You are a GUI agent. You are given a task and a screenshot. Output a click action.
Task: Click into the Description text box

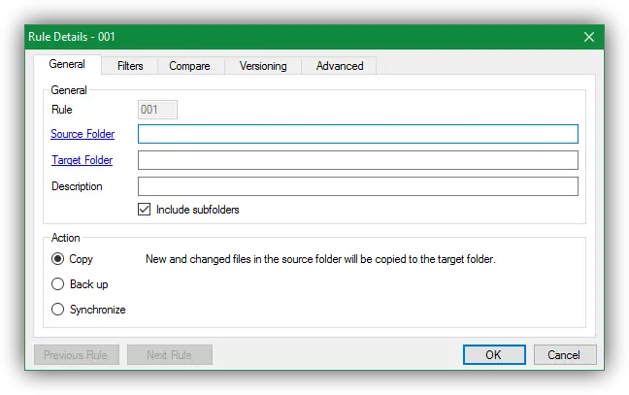358,186
